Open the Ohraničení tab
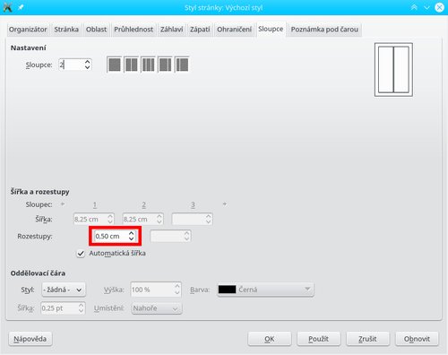 (234, 30)
